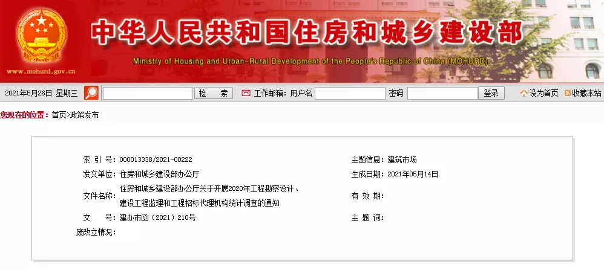Screen dimensions: 604x270
Task: Click the www.mohurd.gov.cn text in banner
Action: click(41, 71)
